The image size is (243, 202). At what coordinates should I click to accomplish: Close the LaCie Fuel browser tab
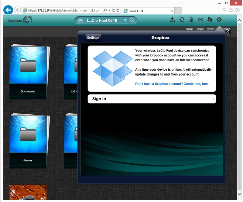point(172,11)
